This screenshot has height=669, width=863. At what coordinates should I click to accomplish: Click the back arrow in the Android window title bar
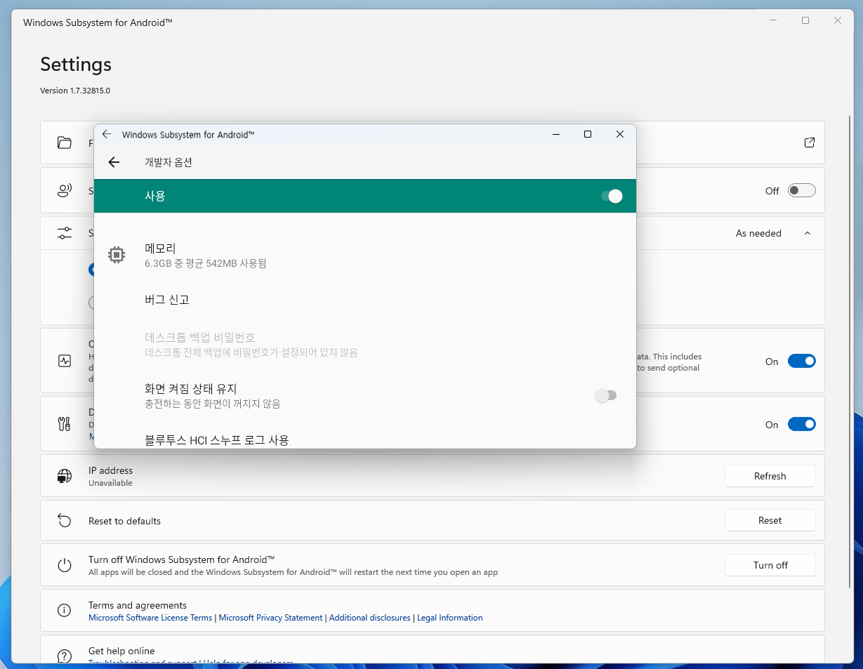(x=107, y=134)
